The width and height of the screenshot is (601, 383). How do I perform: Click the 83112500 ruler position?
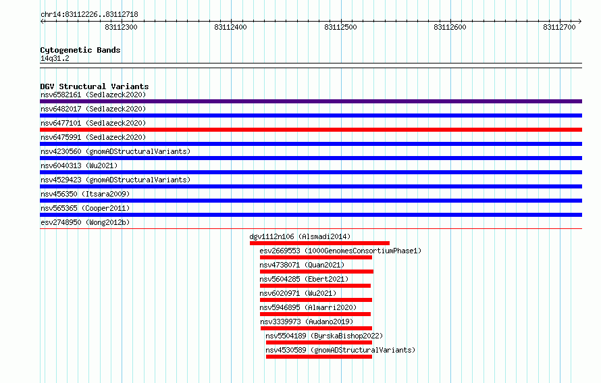click(x=340, y=27)
